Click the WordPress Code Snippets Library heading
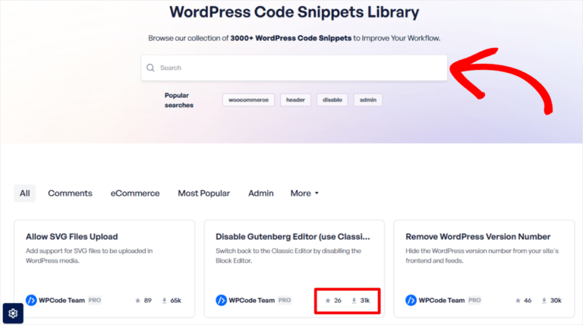The image size is (583, 325). point(294,12)
